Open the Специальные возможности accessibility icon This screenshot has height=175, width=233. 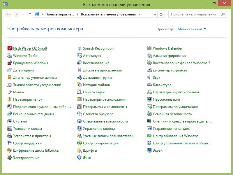point(80,121)
